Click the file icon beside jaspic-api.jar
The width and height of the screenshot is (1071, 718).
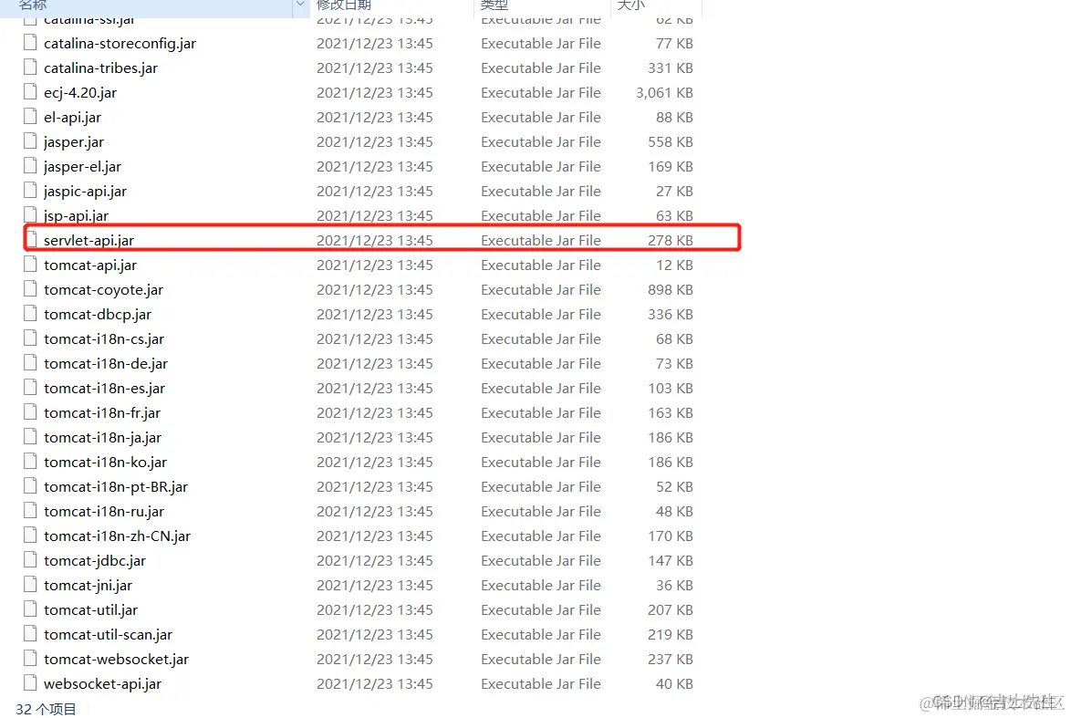coord(30,191)
